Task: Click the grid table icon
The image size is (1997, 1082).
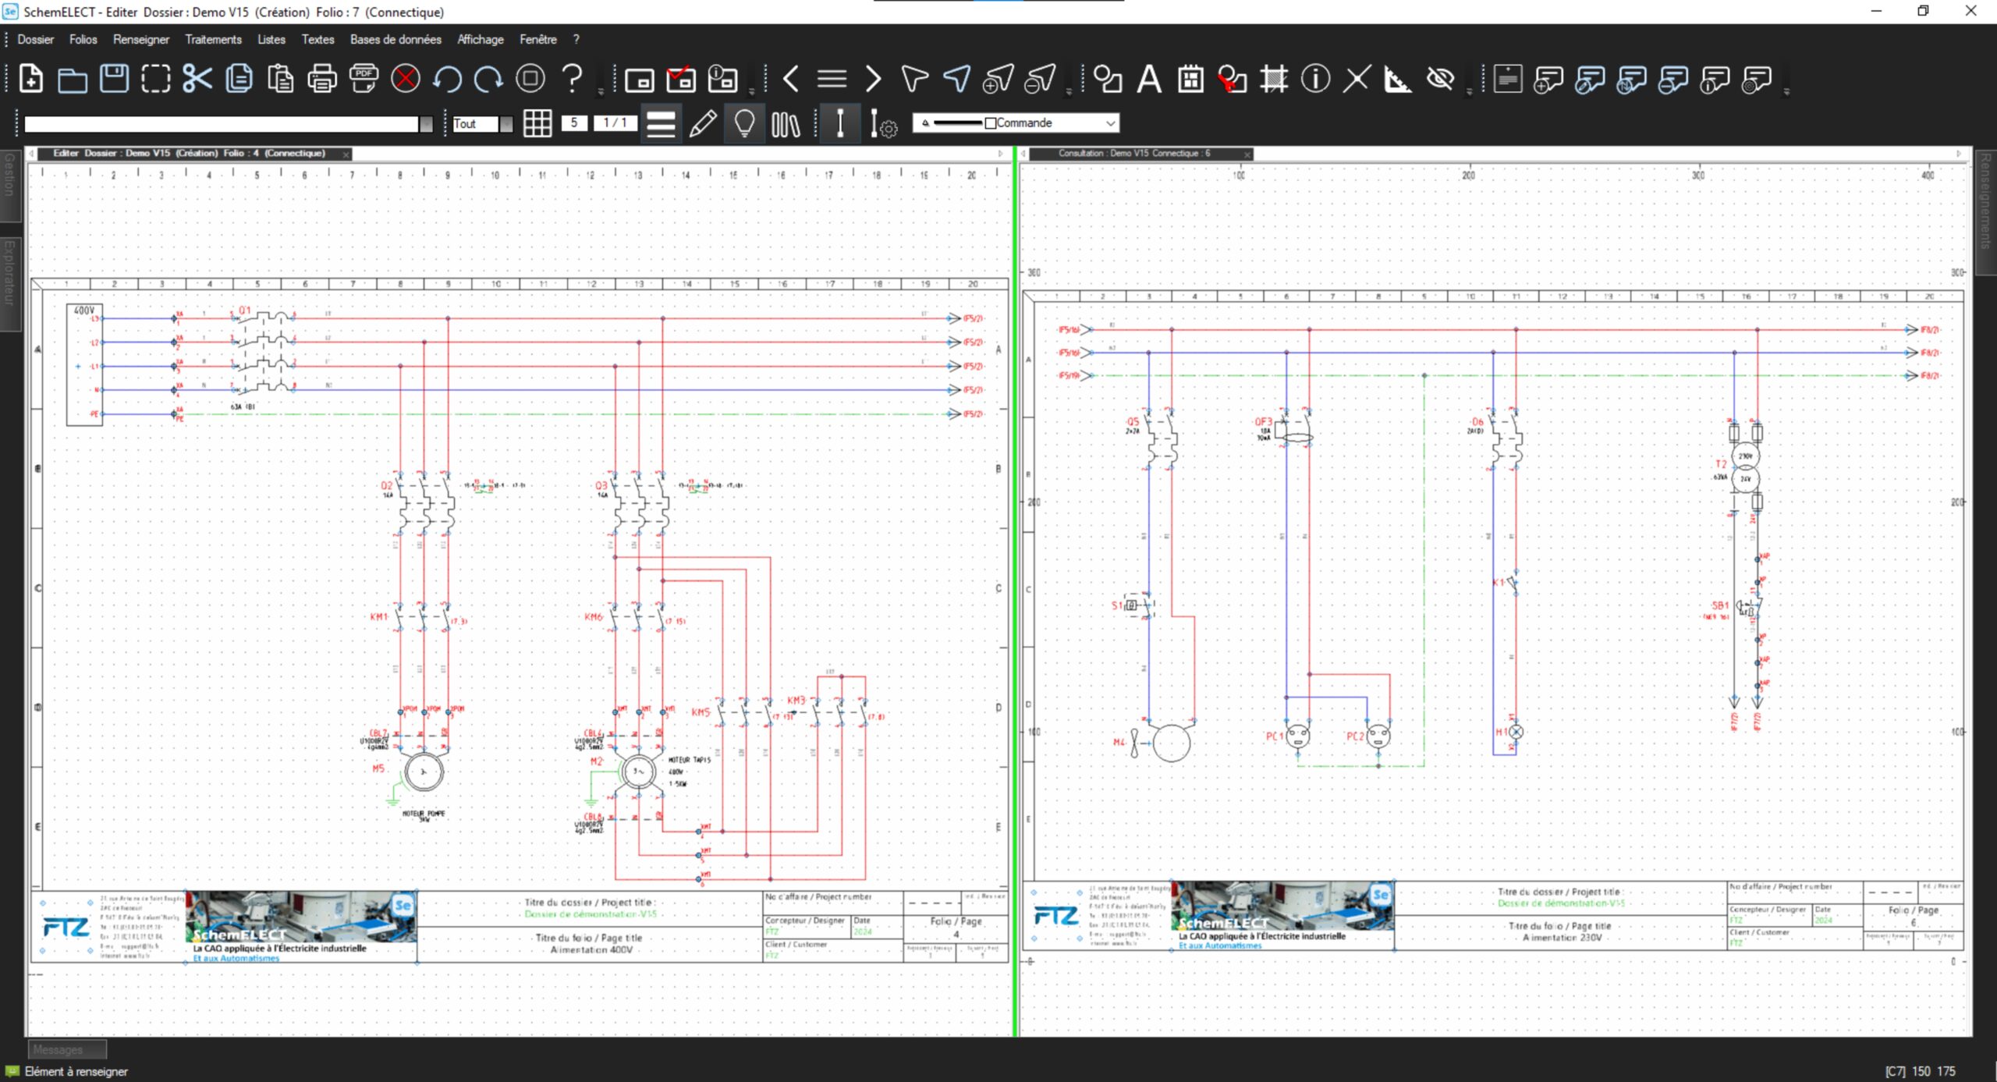Action: coord(537,123)
